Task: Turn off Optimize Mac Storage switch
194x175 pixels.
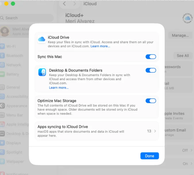Action: 151,101
